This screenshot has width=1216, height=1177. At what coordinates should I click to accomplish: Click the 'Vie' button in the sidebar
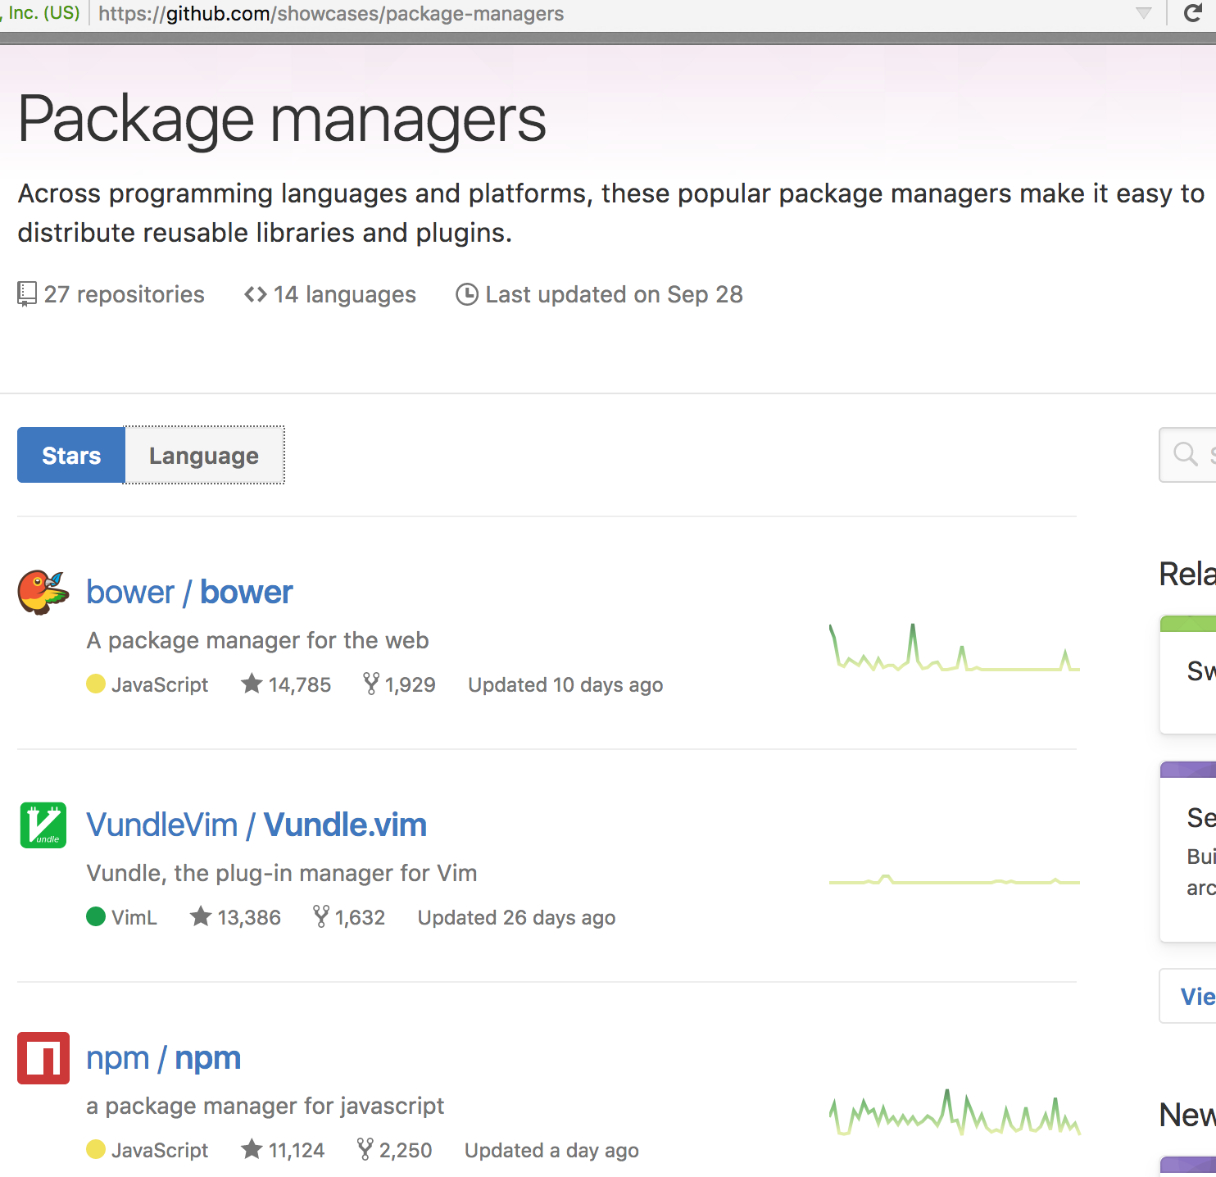click(x=1188, y=996)
